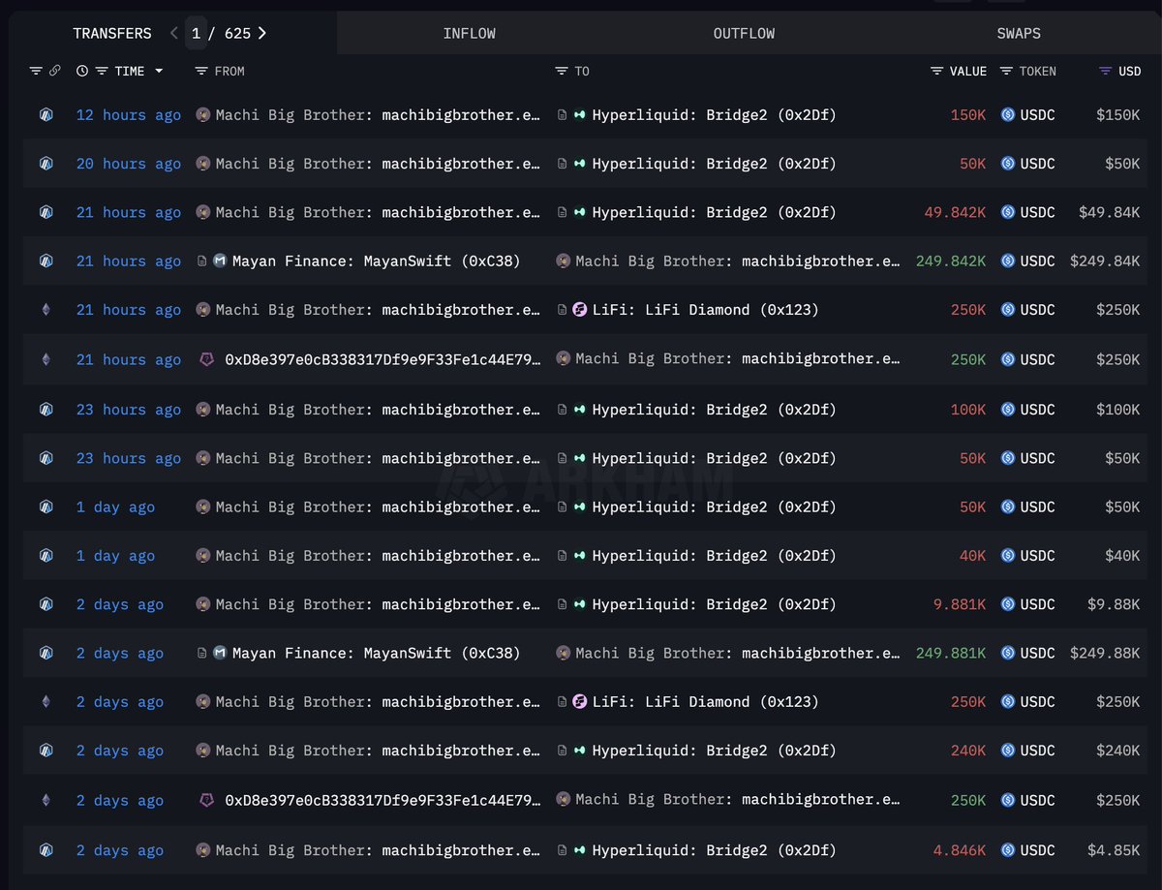Viewport: 1162px width, 890px height.
Task: Click the 49.842K value cell
Action: pyautogui.click(x=955, y=212)
